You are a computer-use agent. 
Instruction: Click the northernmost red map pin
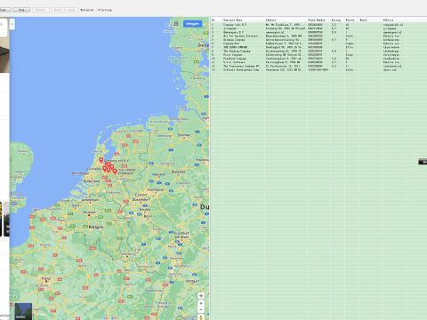[101, 160]
